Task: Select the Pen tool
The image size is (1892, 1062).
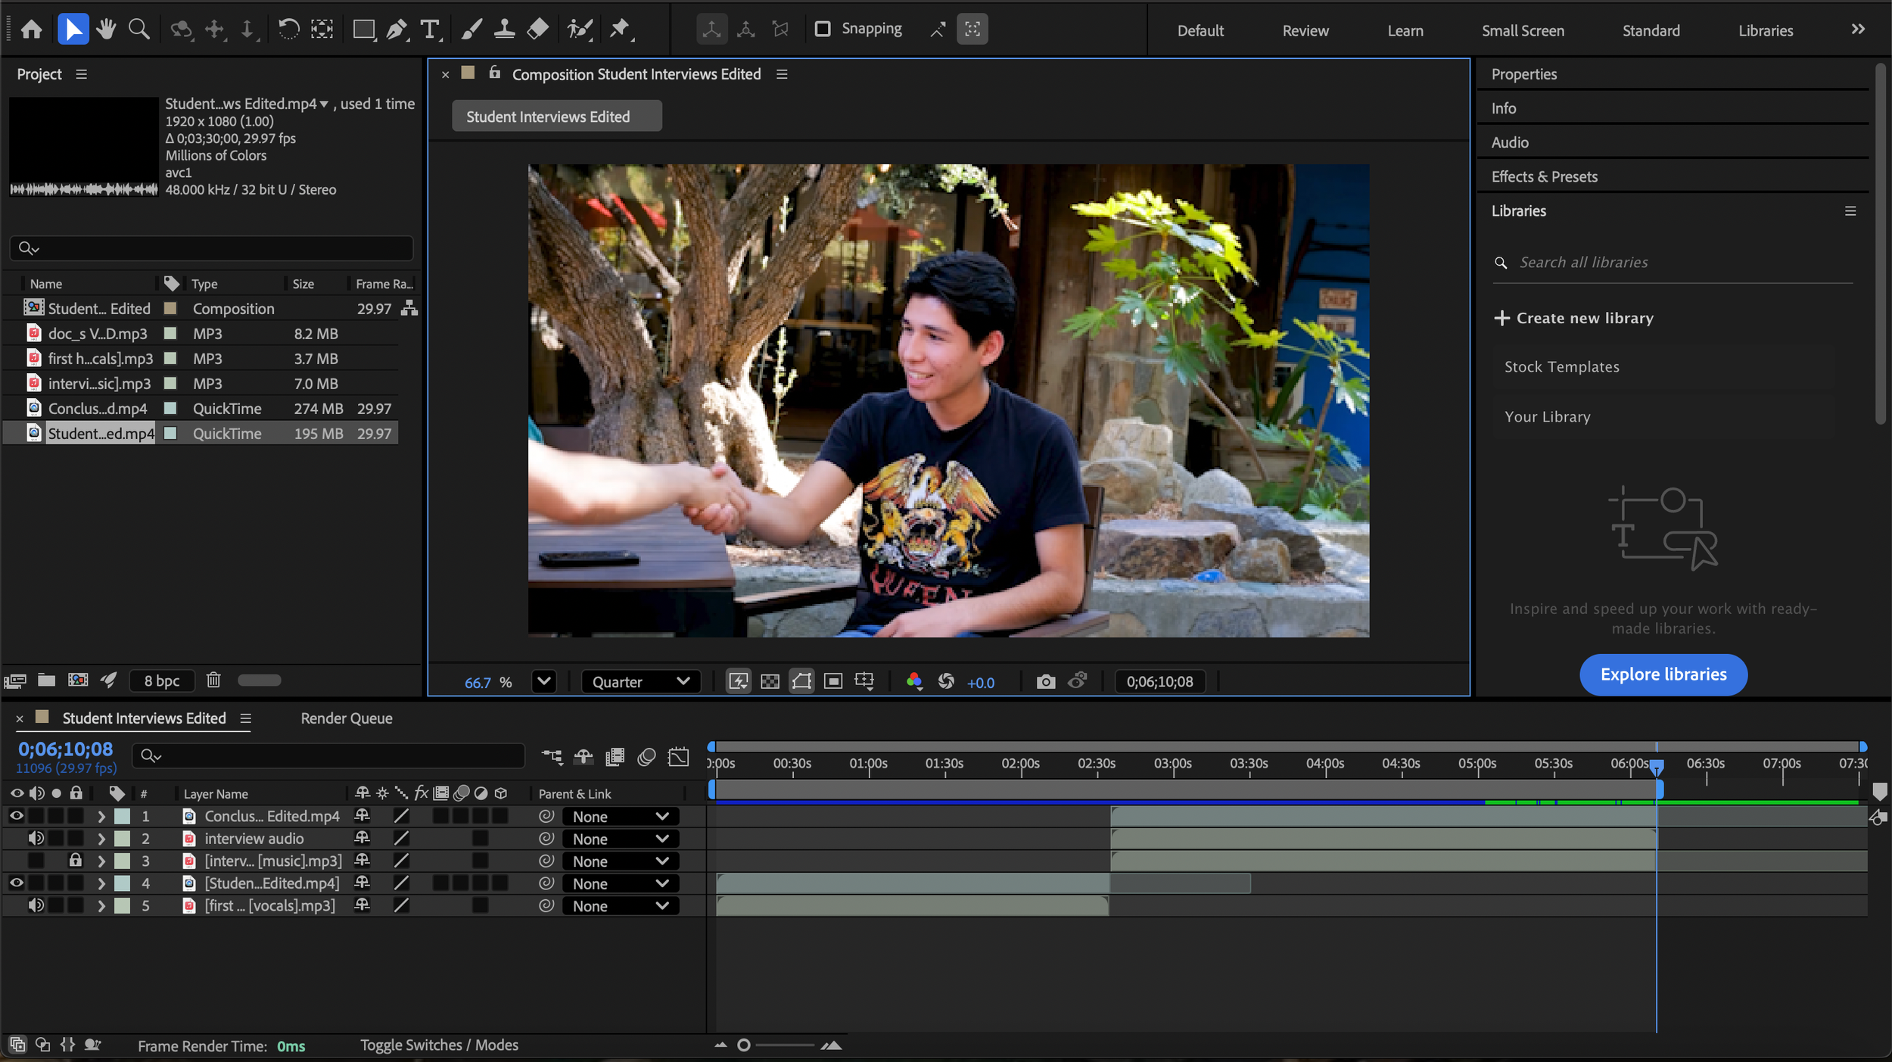Action: (x=397, y=30)
